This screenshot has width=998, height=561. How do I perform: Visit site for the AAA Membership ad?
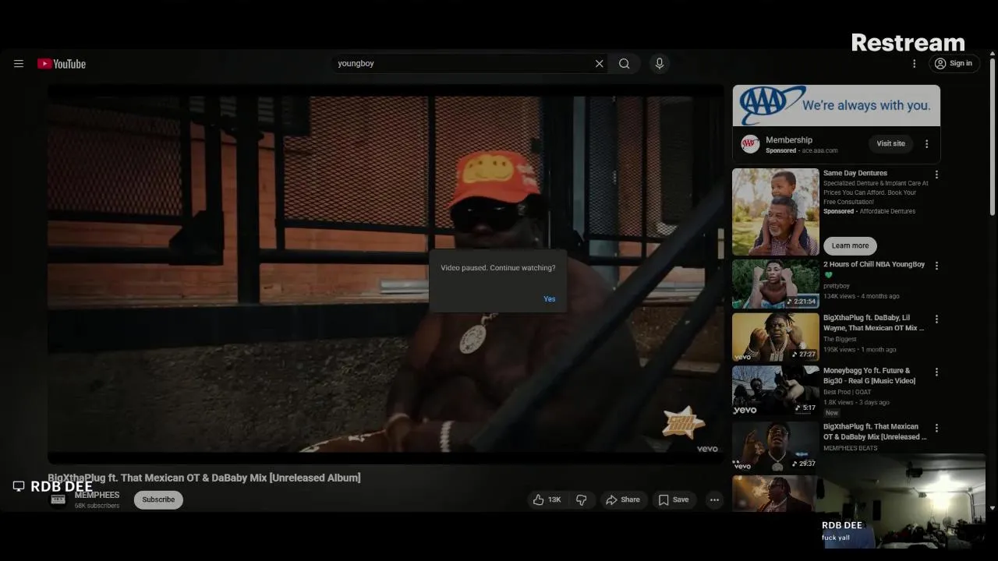890,143
